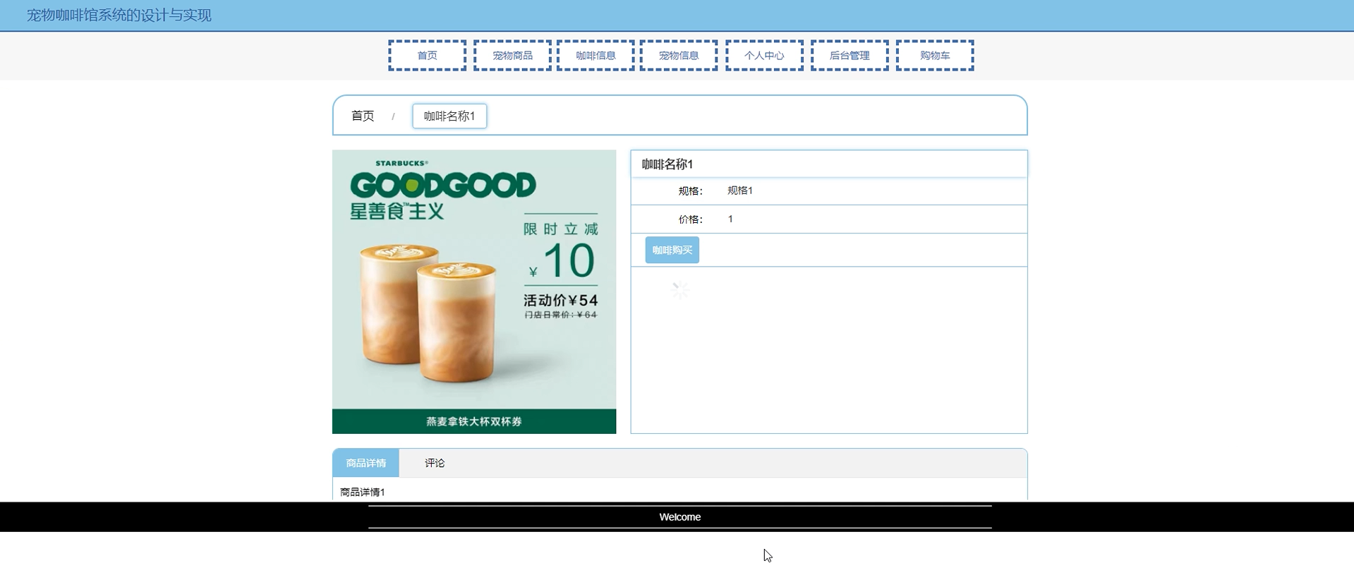Go to 后台管理 in the navigation bar

click(850, 55)
